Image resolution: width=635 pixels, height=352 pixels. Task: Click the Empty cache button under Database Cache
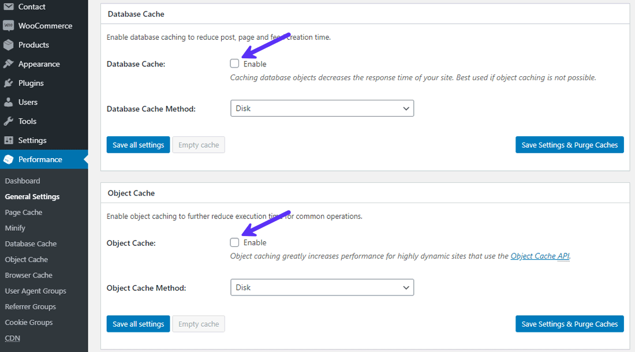tap(199, 144)
